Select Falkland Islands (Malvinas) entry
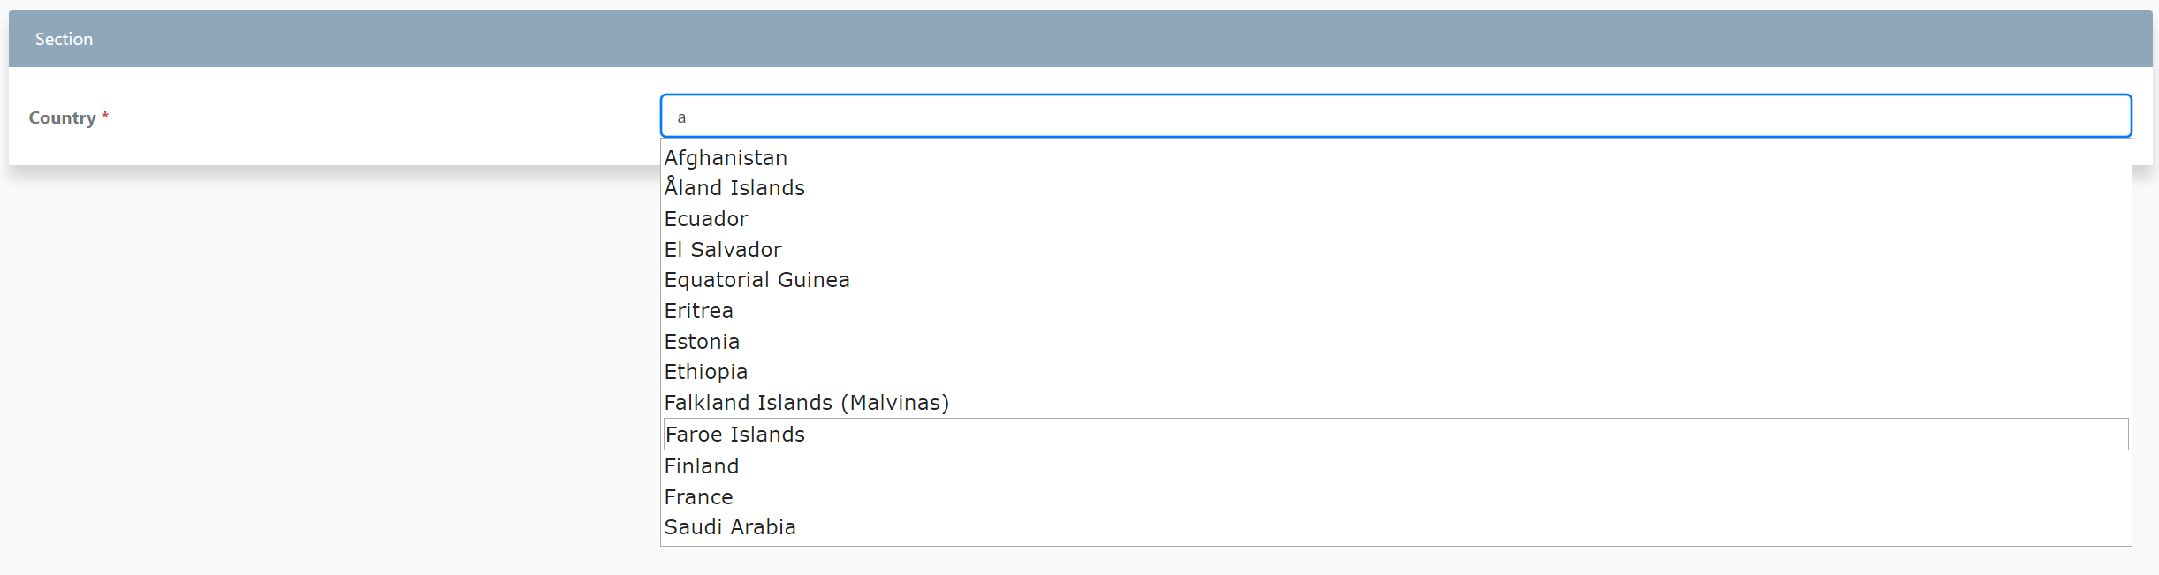The width and height of the screenshot is (2159, 575). [x=806, y=403]
